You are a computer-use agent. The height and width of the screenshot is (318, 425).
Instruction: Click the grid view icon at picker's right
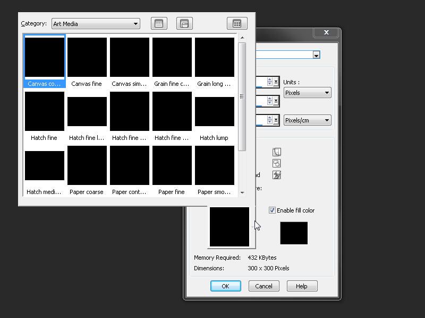(x=237, y=23)
